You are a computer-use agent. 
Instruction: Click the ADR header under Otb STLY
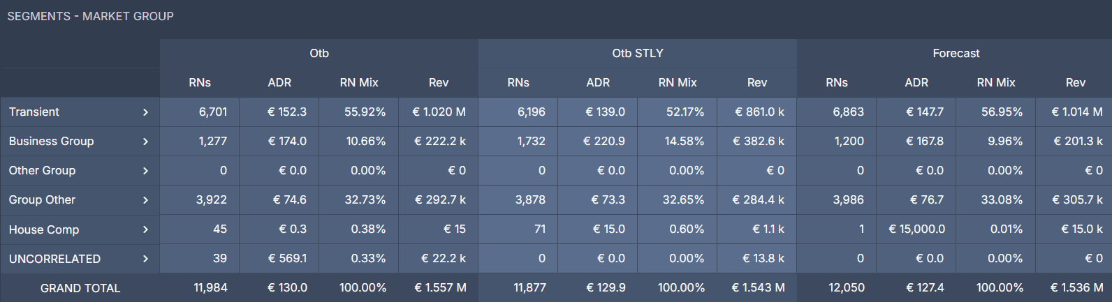(598, 83)
